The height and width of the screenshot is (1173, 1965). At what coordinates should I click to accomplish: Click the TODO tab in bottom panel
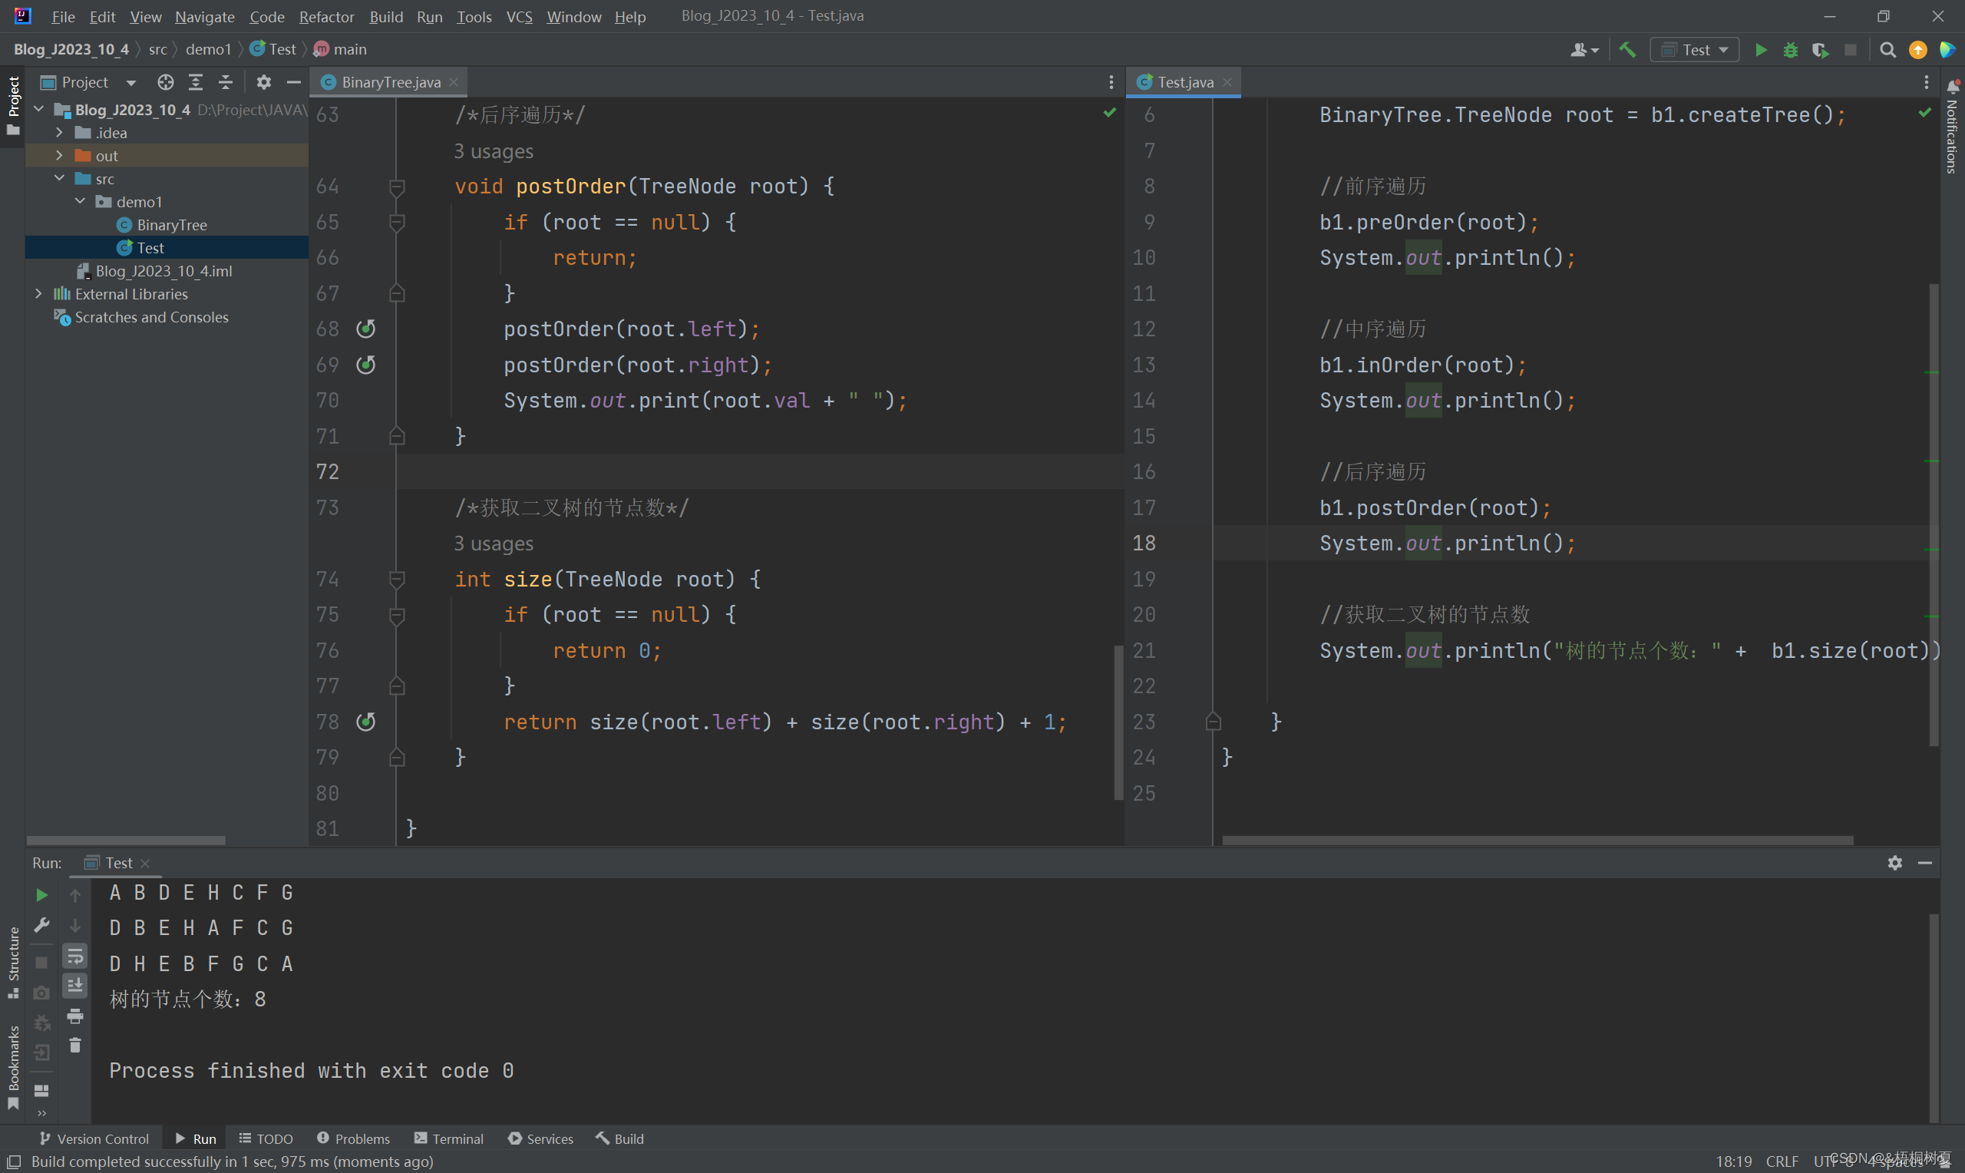point(268,1138)
